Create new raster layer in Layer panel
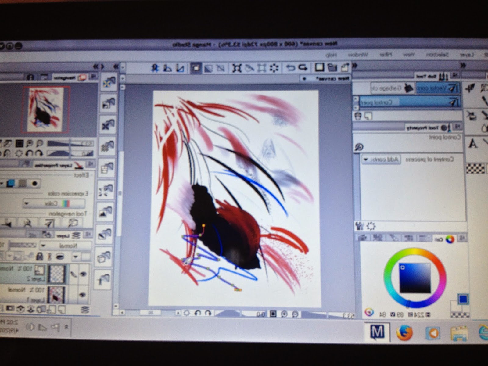This screenshot has width=488, height=366. coord(61,309)
